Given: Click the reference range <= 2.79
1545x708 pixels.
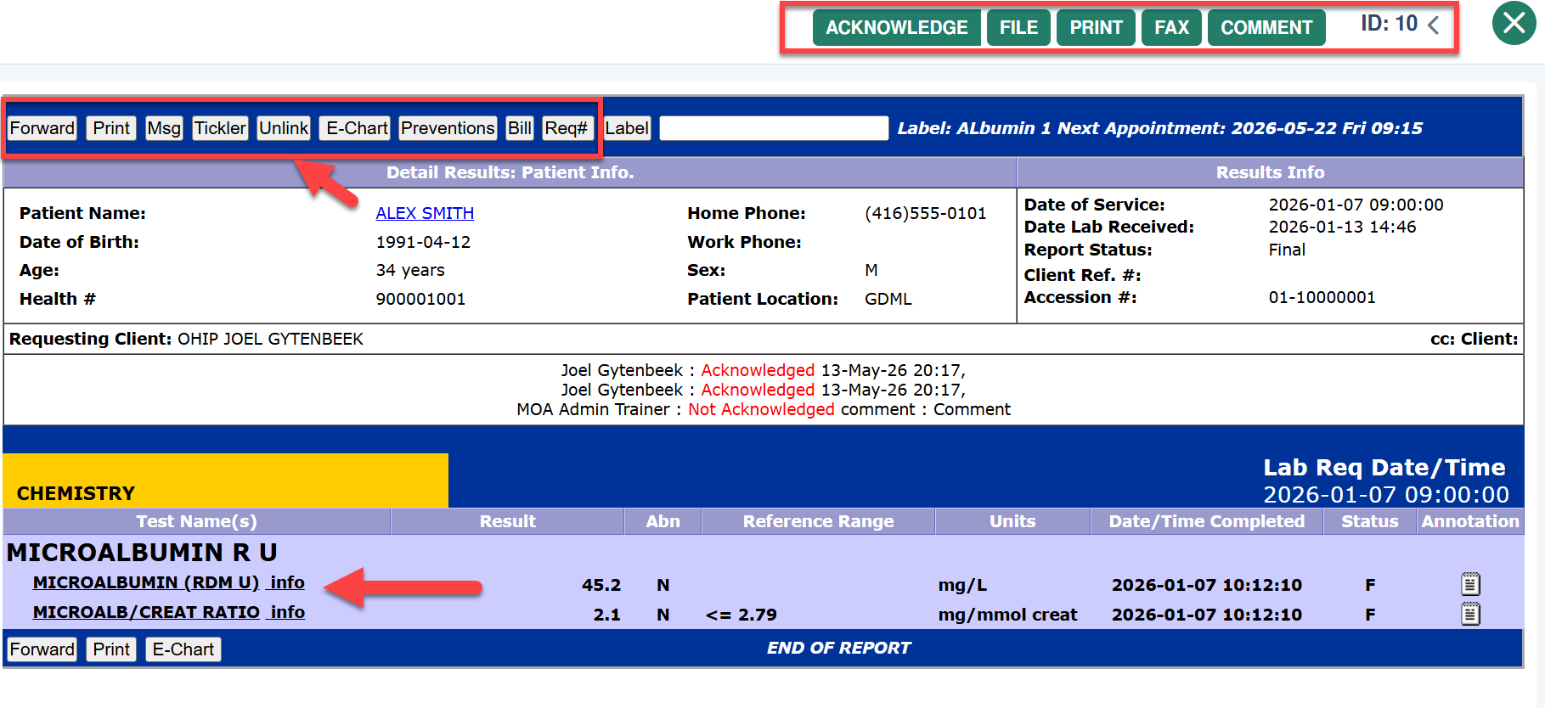Looking at the screenshot, I should (741, 615).
